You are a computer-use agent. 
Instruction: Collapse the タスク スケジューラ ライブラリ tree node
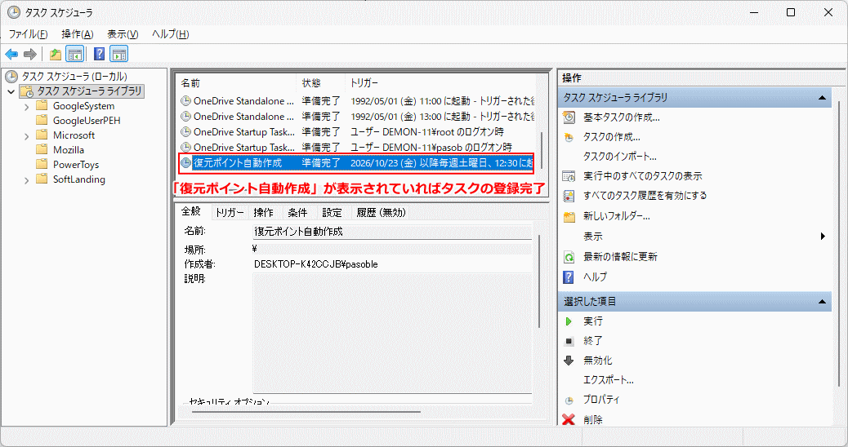point(11,91)
